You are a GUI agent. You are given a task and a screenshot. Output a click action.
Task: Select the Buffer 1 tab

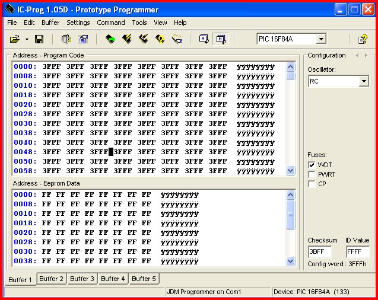(x=20, y=279)
